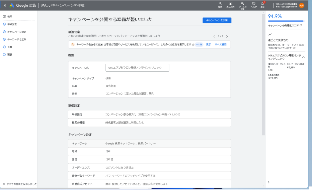Click コンバージョンに至った見込み顧客、購入 value
Viewport: 312px width, 190px height.
pyautogui.click(x=129, y=93)
